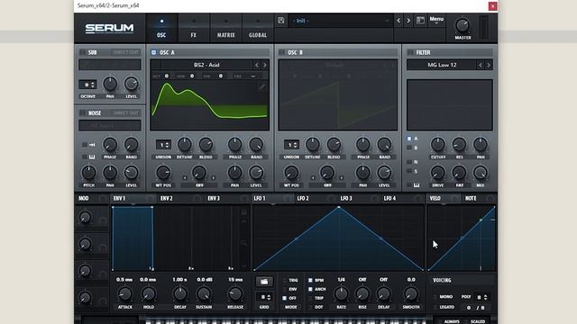Image resolution: width=577 pixels, height=324 pixels.
Task: Set LFO mode to OFF
Action: [285, 298]
